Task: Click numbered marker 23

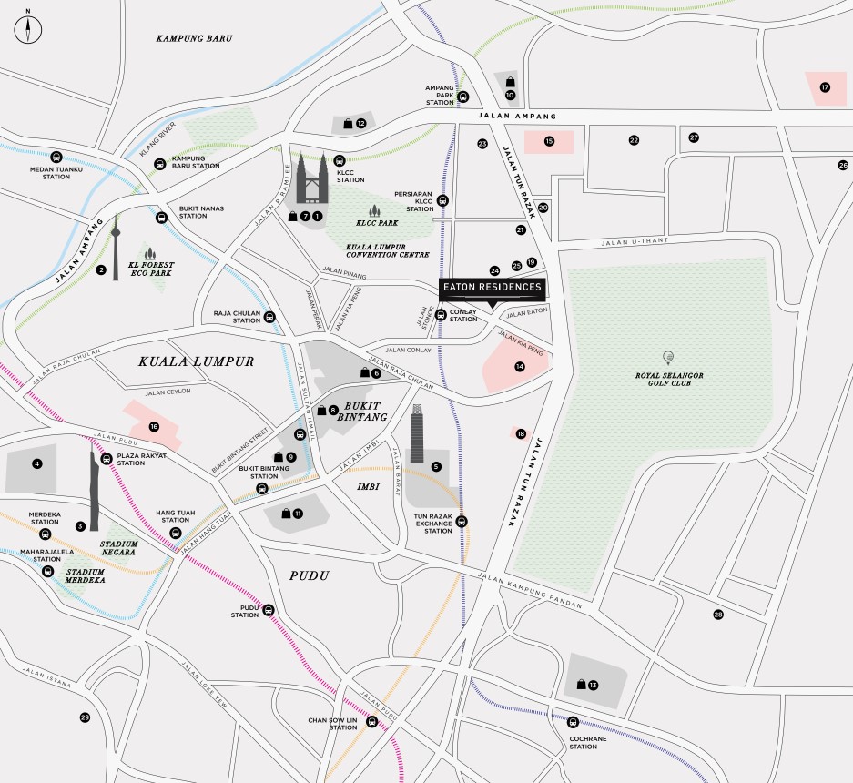Action: point(482,144)
